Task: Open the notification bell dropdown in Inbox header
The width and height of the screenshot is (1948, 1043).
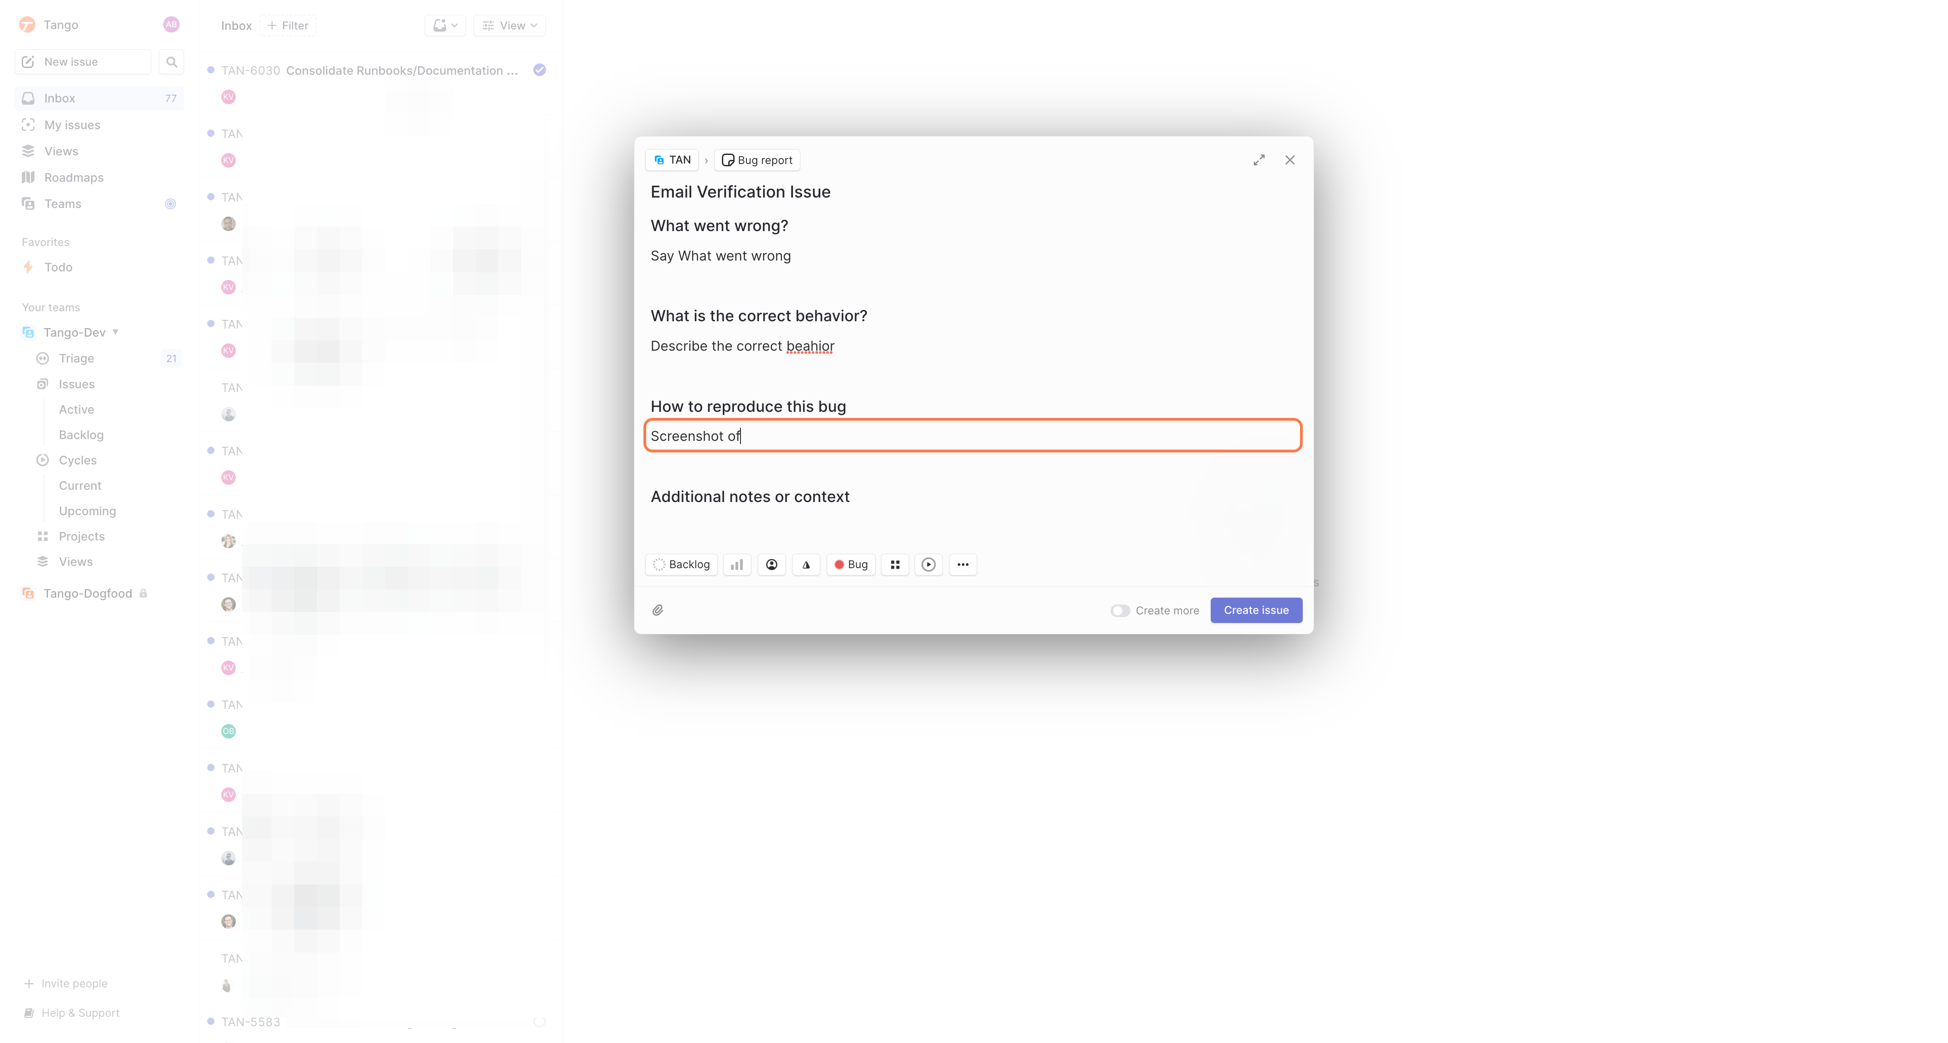Action: [445, 26]
